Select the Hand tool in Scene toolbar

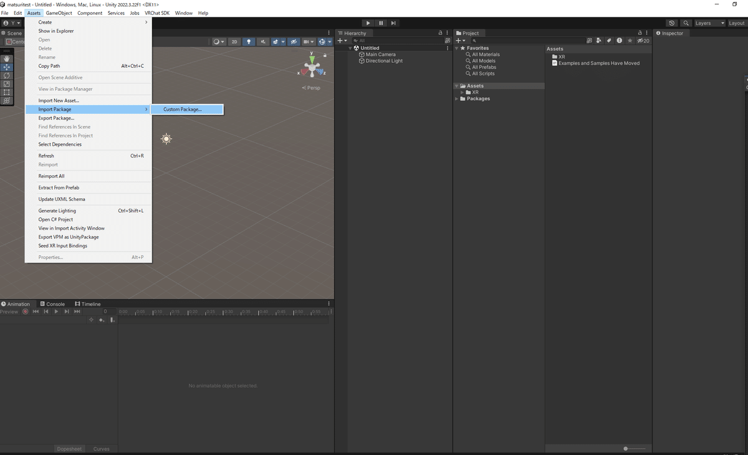point(7,59)
